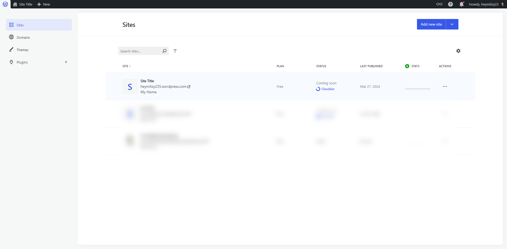Open Themes in the sidebar
The image size is (507, 249).
pyautogui.click(x=39, y=50)
